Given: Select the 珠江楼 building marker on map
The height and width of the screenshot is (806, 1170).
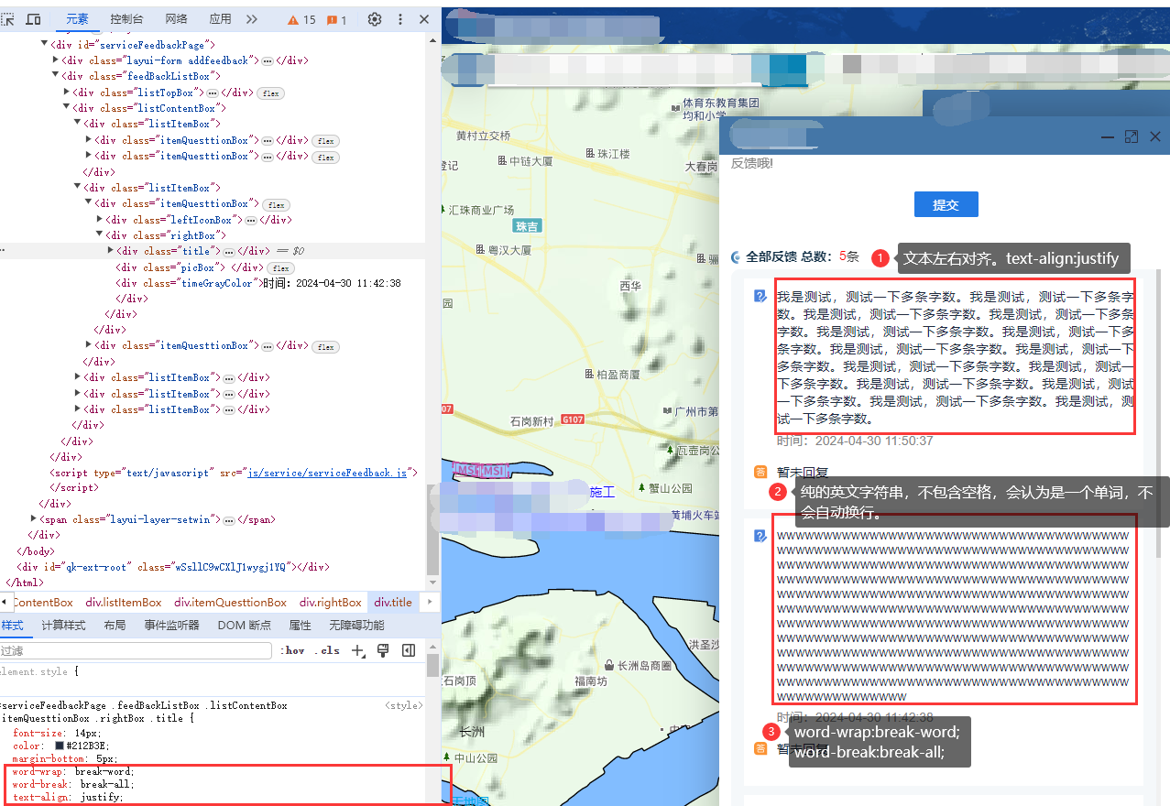Looking at the screenshot, I should (607, 154).
